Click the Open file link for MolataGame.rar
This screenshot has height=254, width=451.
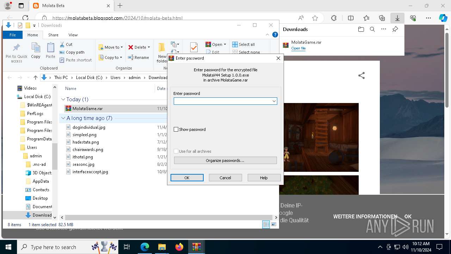(298, 48)
